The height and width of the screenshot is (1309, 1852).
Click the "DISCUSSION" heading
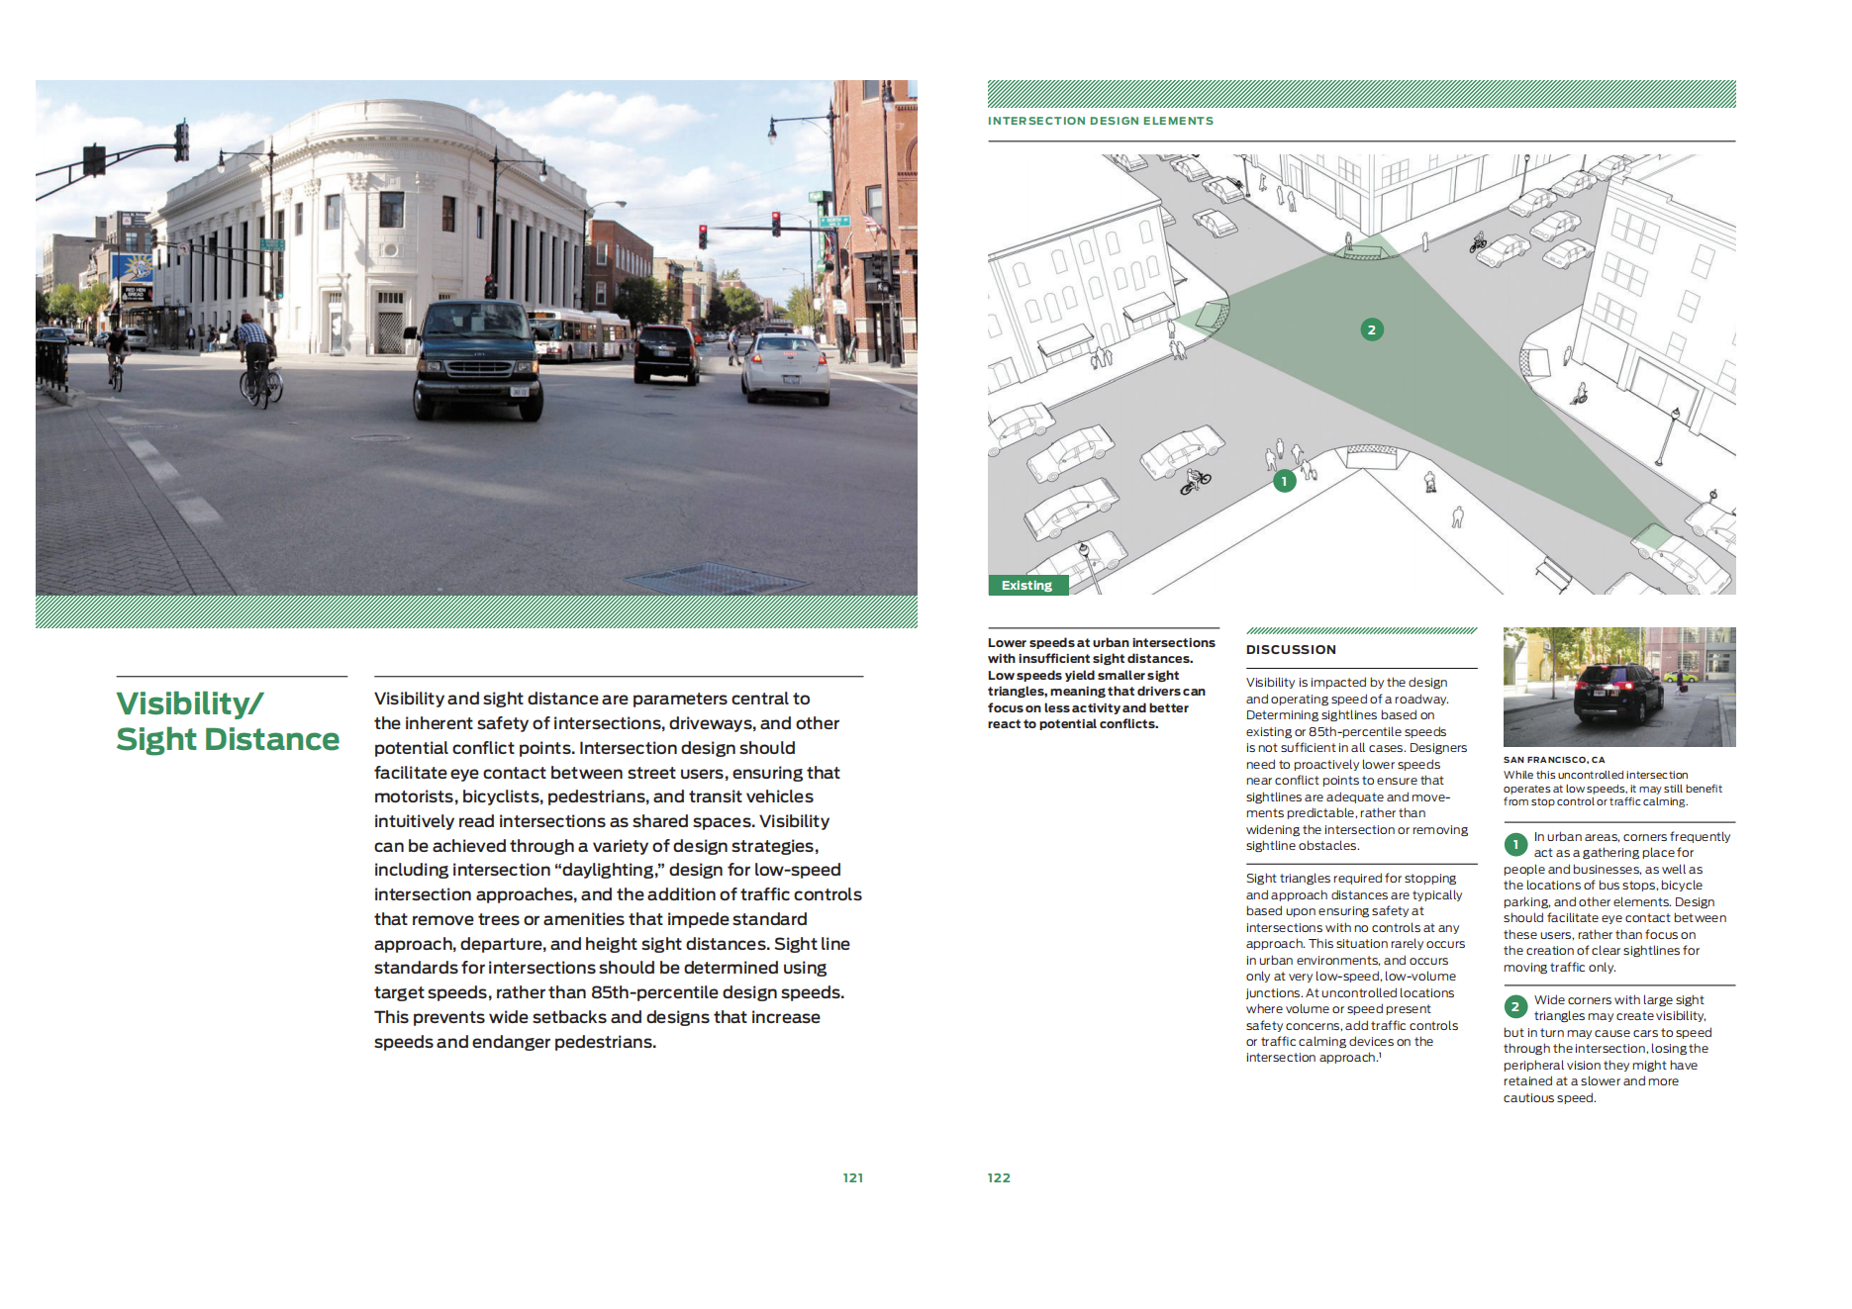(x=1291, y=650)
